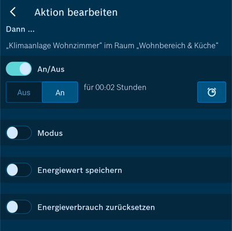Turn on the Energiewert speichern switch

19,170
